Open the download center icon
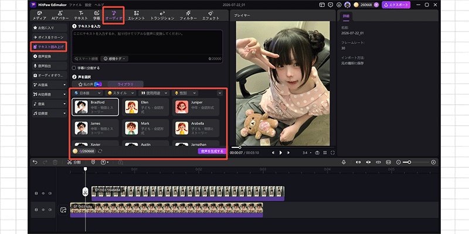This screenshot has height=234, width=469. pyautogui.click(x=339, y=5)
